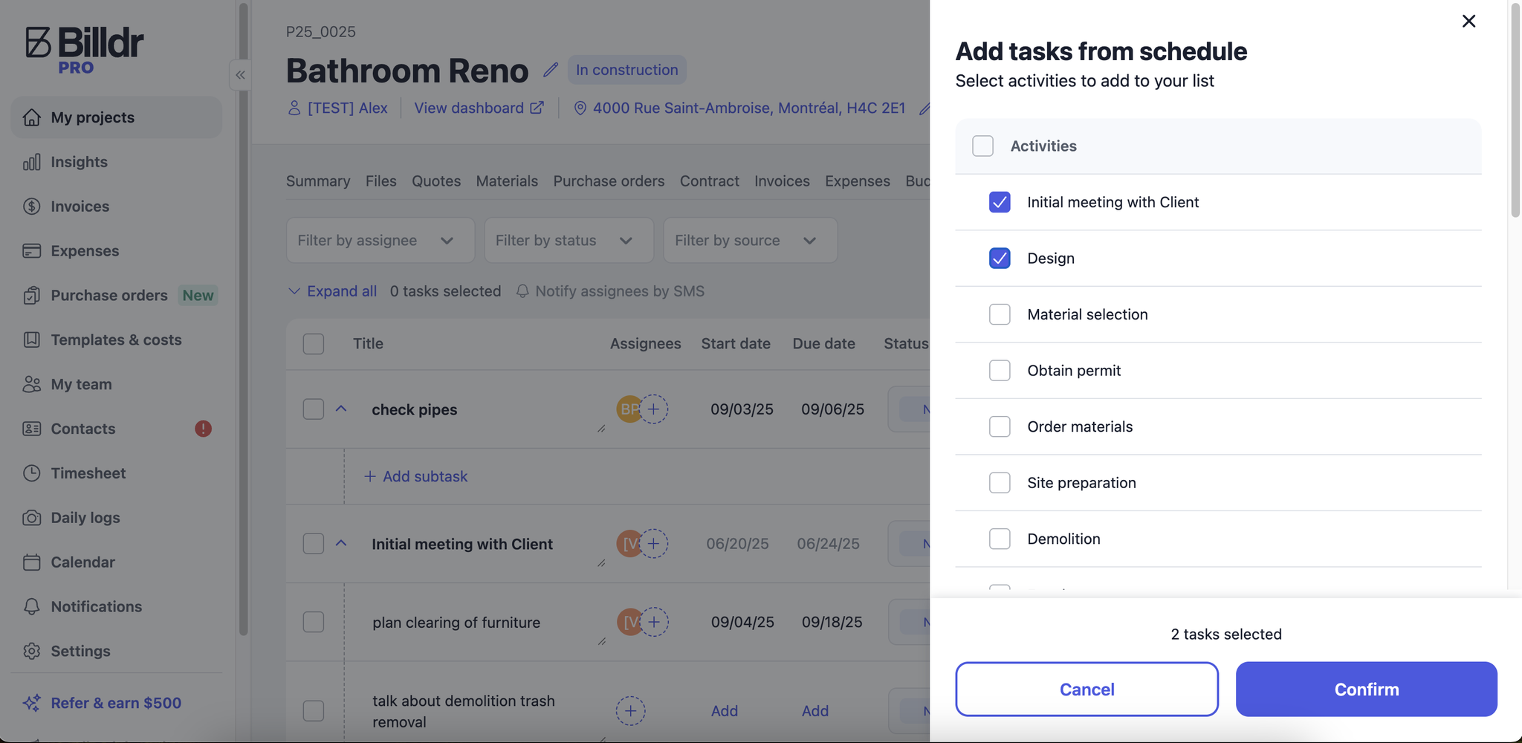Click check pipes start date 09/03/25

742,409
